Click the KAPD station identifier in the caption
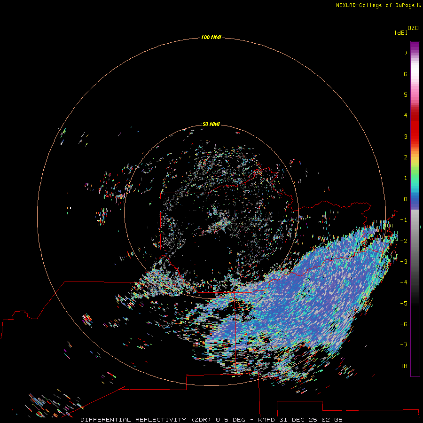The image size is (423, 423). coord(266,420)
